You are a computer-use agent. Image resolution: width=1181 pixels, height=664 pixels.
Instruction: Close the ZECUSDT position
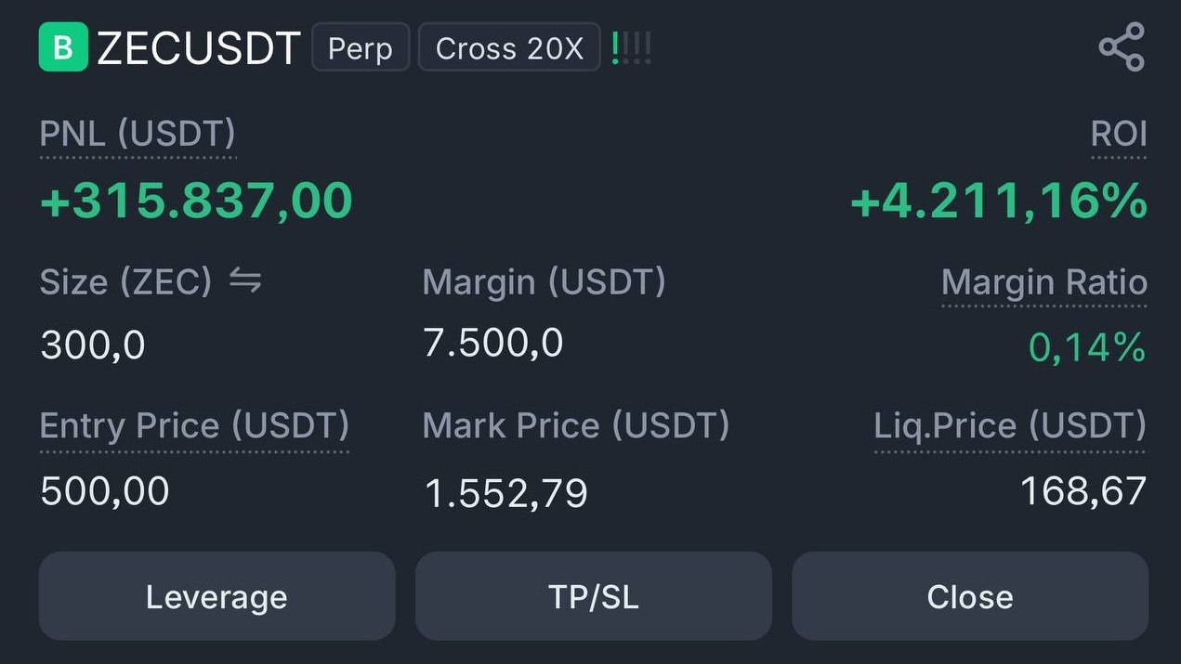click(970, 596)
